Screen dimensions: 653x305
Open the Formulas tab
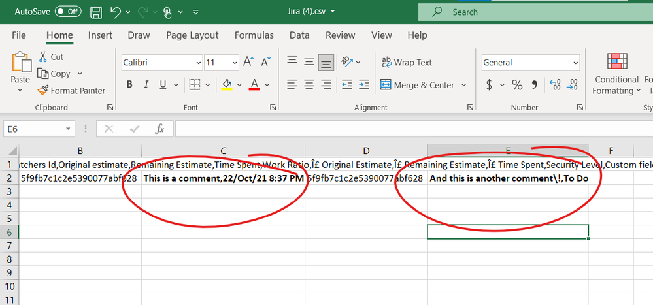[x=254, y=35]
